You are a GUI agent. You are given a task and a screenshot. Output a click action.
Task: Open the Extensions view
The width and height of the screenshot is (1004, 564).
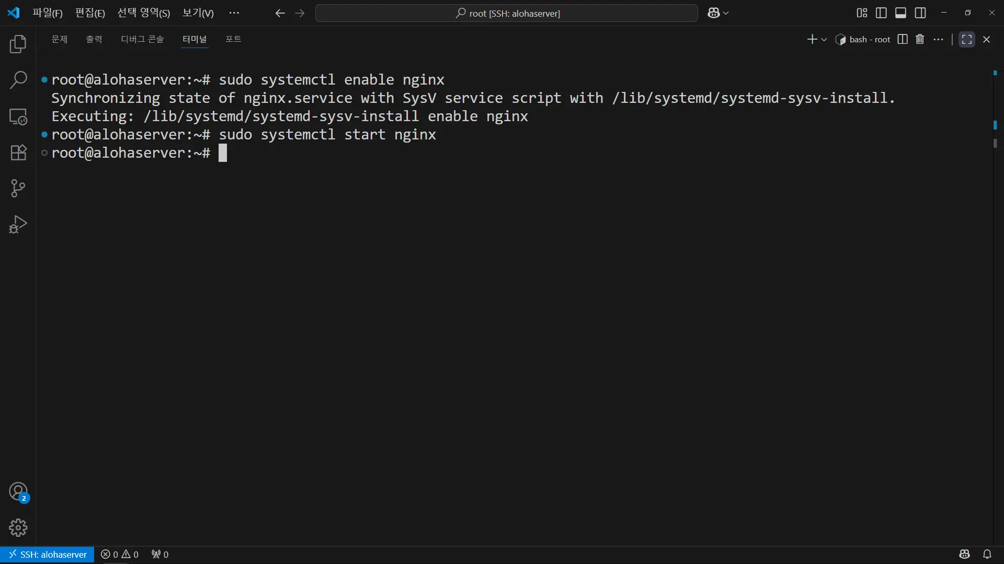[18, 152]
